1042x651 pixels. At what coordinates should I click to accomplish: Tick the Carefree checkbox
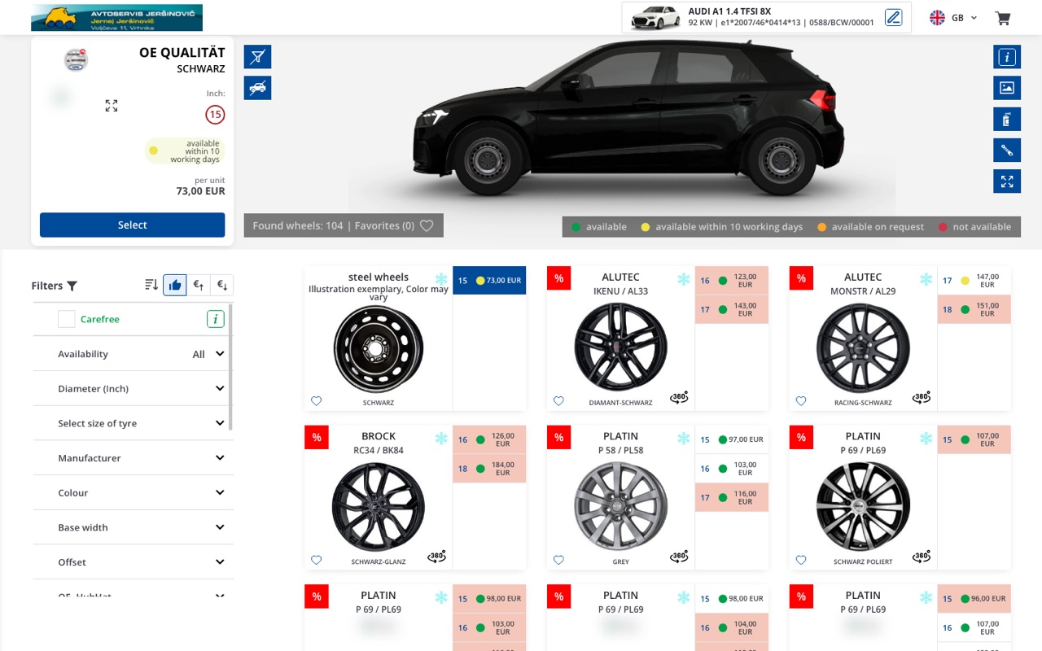tap(67, 319)
